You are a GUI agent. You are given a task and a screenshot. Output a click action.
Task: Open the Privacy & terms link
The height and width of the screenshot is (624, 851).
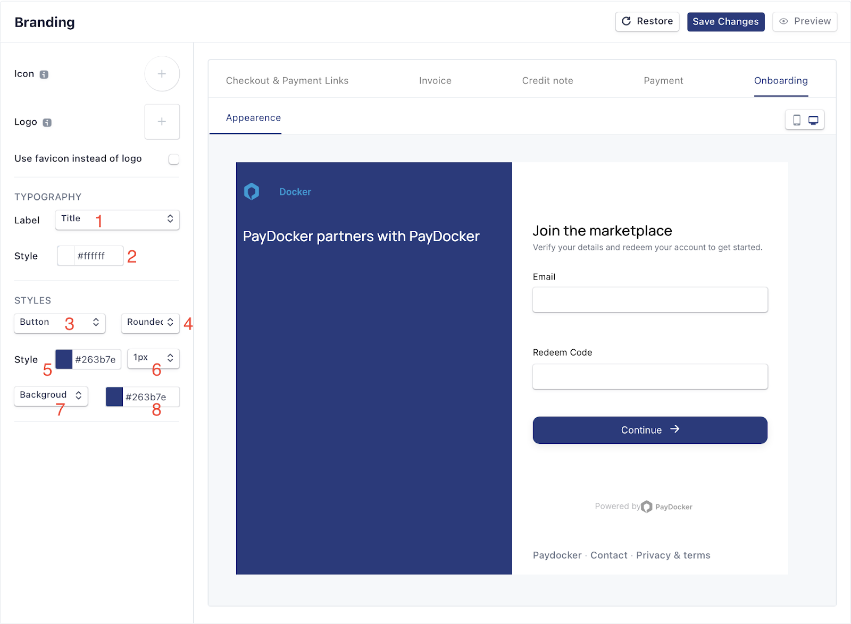coord(673,555)
